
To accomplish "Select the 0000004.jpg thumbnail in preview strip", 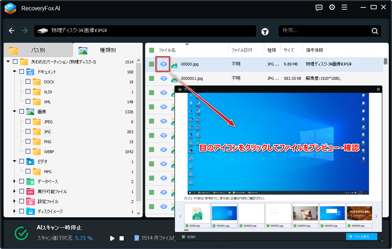I will 305,215.
